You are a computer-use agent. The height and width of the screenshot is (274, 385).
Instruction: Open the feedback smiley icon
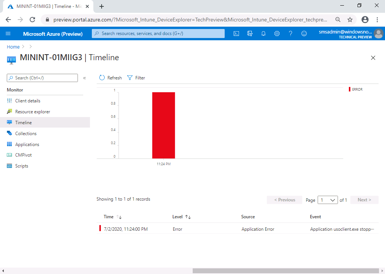click(304, 33)
